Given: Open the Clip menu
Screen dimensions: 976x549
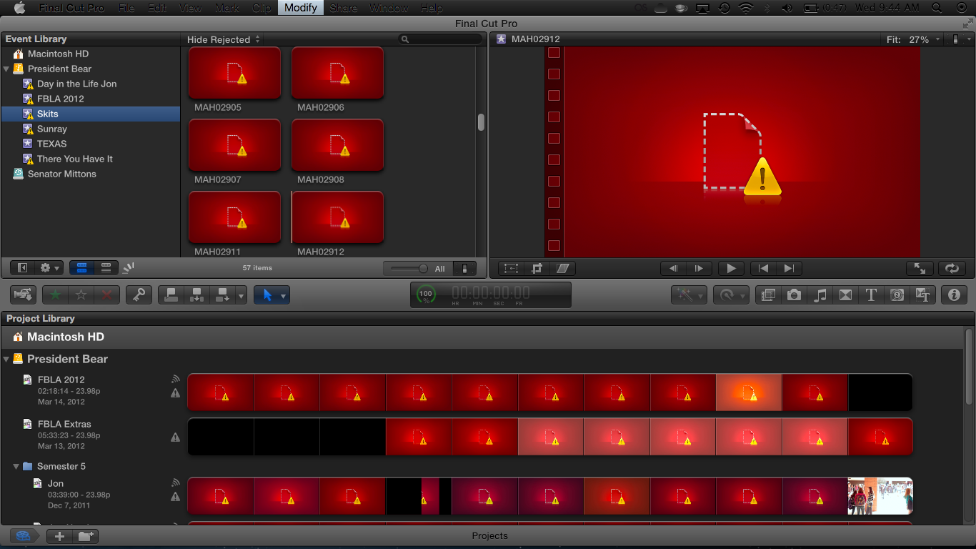Looking at the screenshot, I should (262, 8).
